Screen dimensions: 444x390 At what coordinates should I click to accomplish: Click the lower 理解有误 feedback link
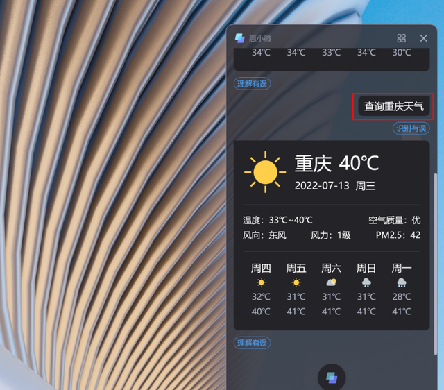(252, 343)
